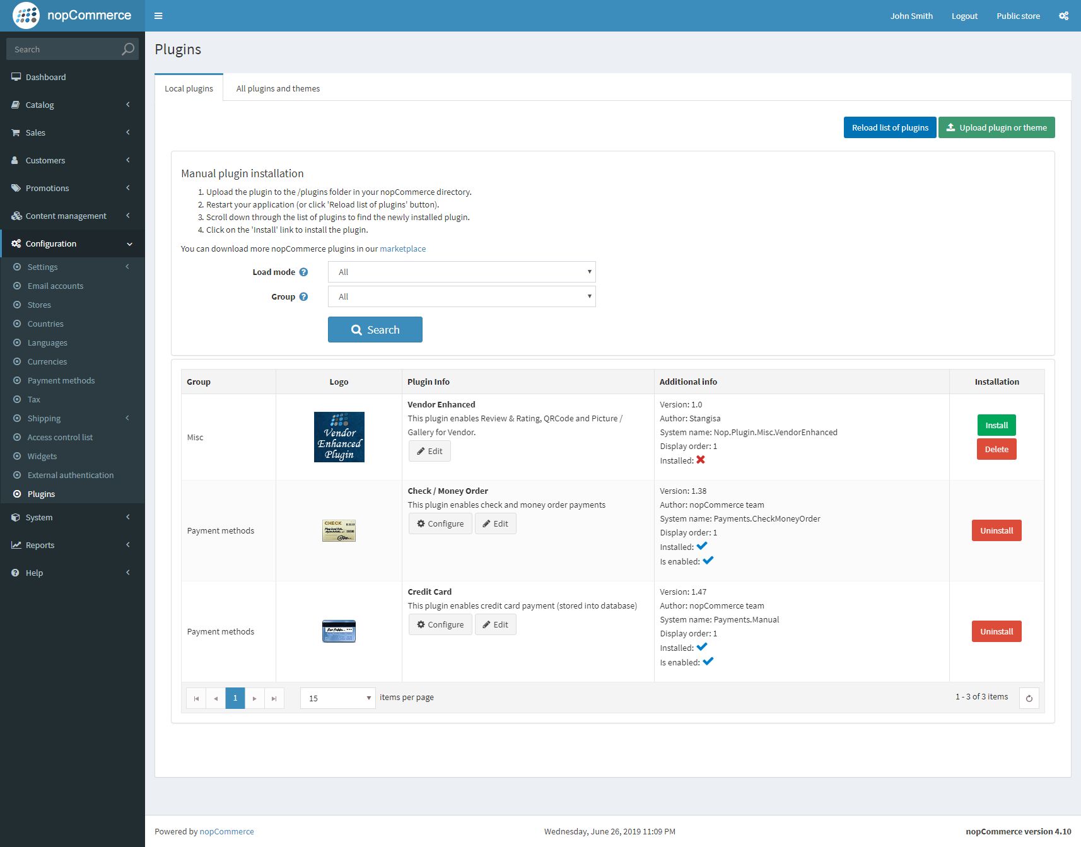Open the marketplace link
Image resolution: width=1081 pixels, height=847 pixels.
[x=402, y=248]
